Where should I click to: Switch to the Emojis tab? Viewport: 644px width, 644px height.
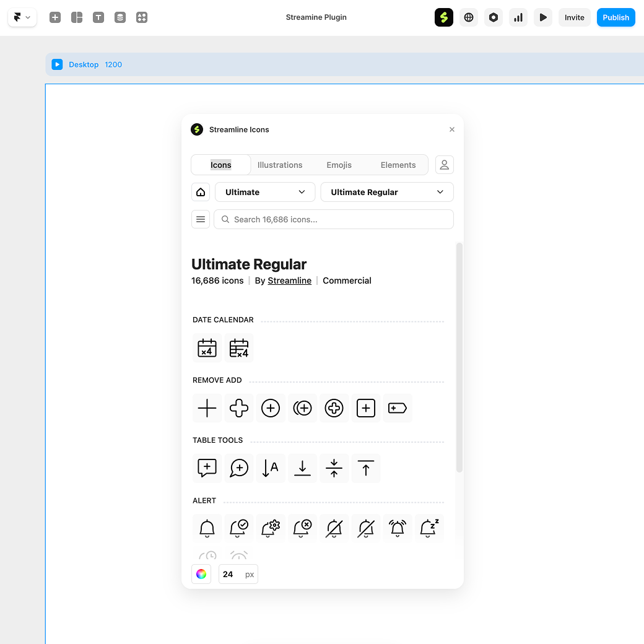339,165
